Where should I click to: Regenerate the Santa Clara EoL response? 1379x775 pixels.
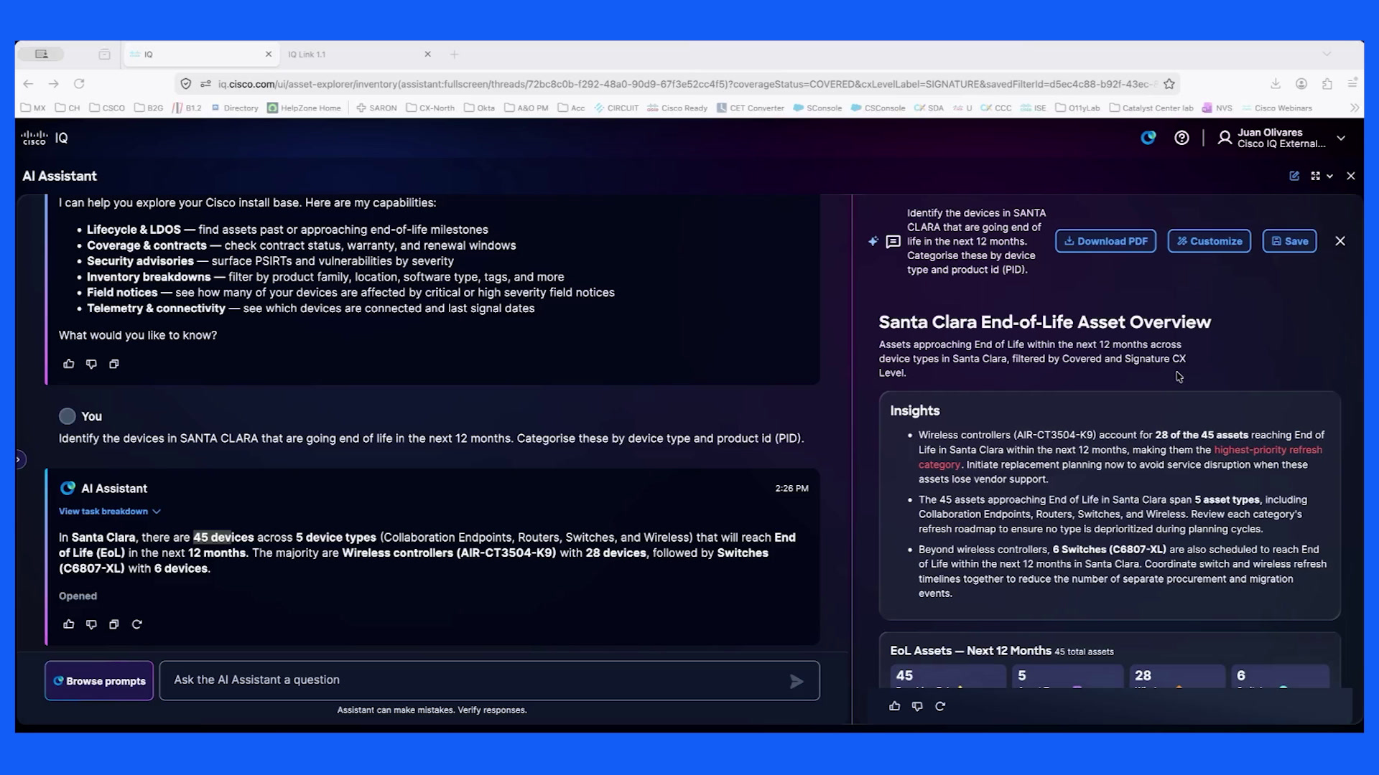137,624
